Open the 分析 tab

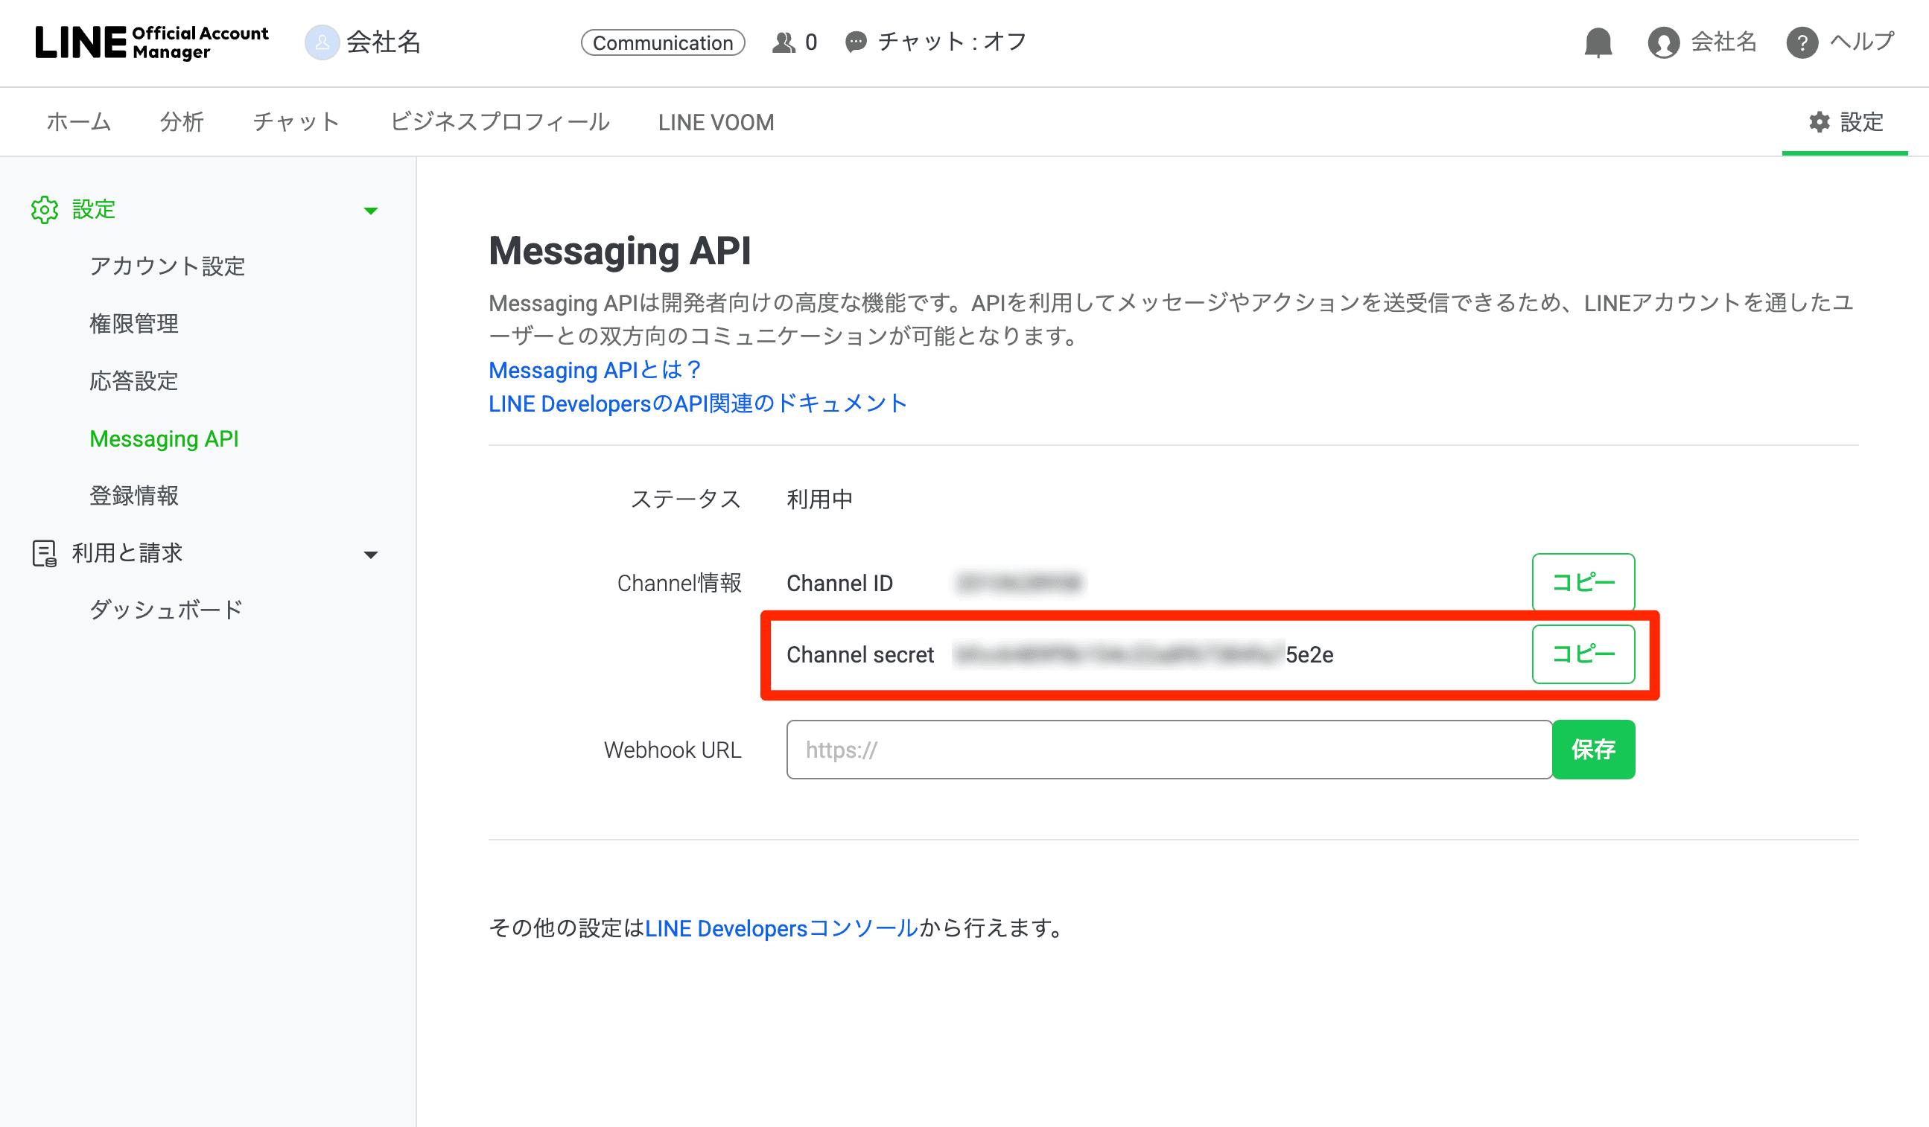point(182,121)
